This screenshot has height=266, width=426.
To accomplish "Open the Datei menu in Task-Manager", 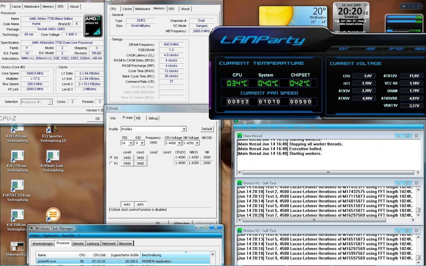I will pos(35,235).
